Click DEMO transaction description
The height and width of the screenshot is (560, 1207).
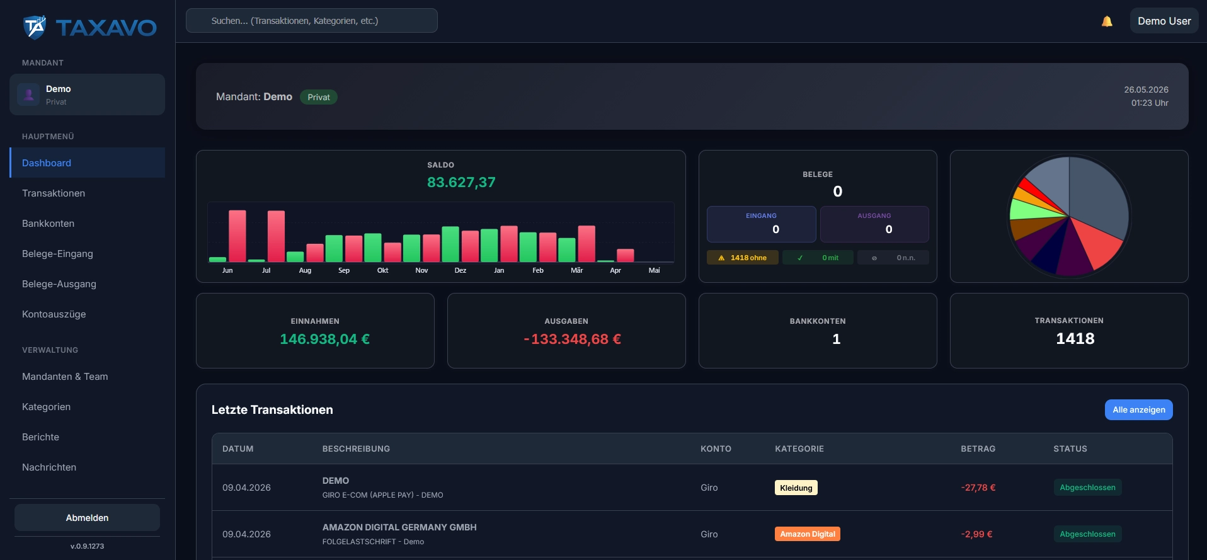336,481
